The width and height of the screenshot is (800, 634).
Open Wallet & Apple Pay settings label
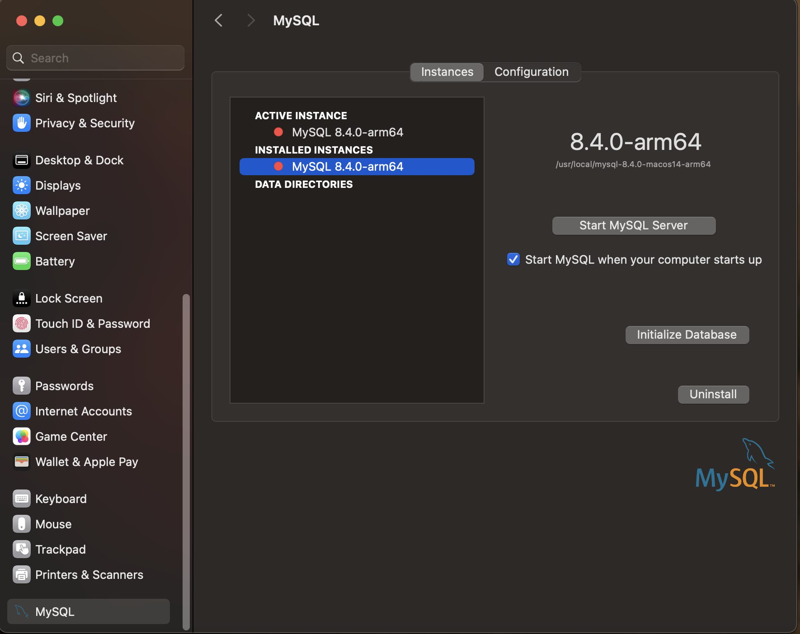point(87,462)
